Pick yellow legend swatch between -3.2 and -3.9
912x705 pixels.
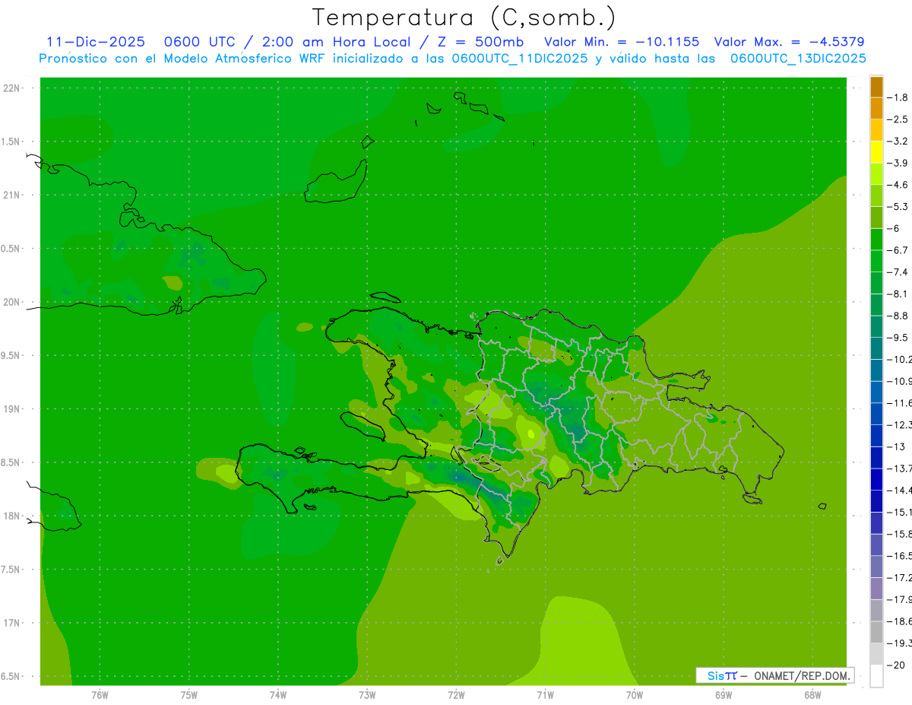pos(876,152)
